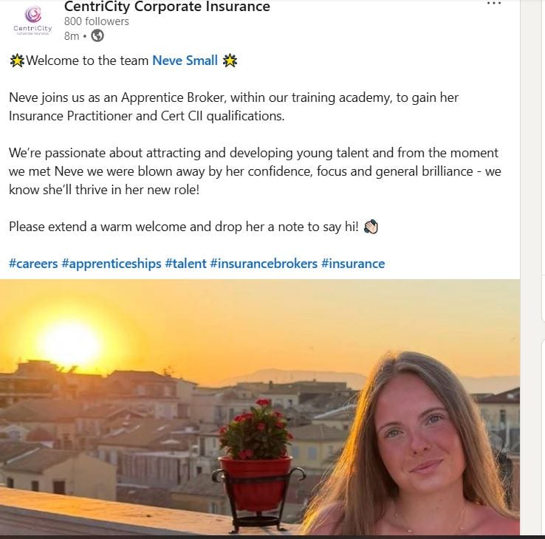Screen dimensions: 545x539
Task: Select the #talent hashtag
Action: 186,264
